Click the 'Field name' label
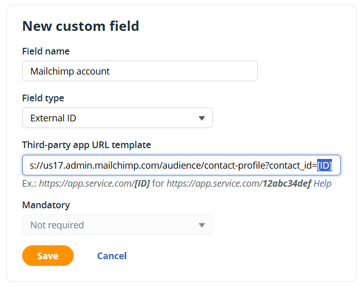This screenshot has width=364, height=288. [46, 51]
